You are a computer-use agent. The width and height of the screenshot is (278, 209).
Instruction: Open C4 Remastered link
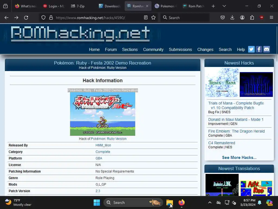point(222,143)
